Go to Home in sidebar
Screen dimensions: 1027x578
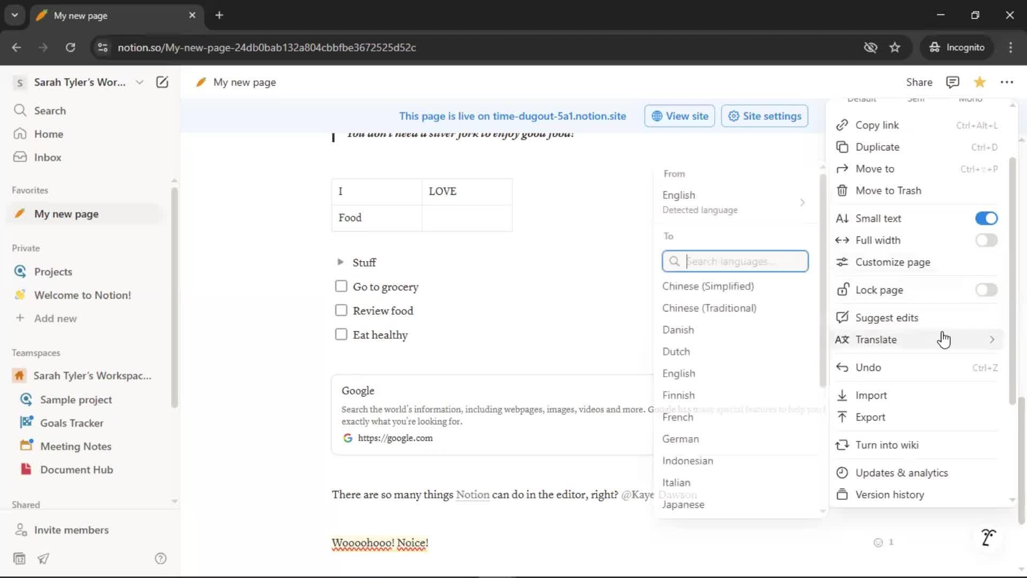[x=49, y=134]
